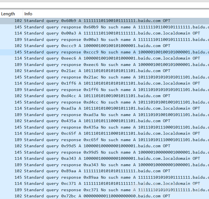Image resolution: width=209 pixels, height=199 pixels.
Task: Select the query 0xa343 localdomain row
Action: pos(104,159)
